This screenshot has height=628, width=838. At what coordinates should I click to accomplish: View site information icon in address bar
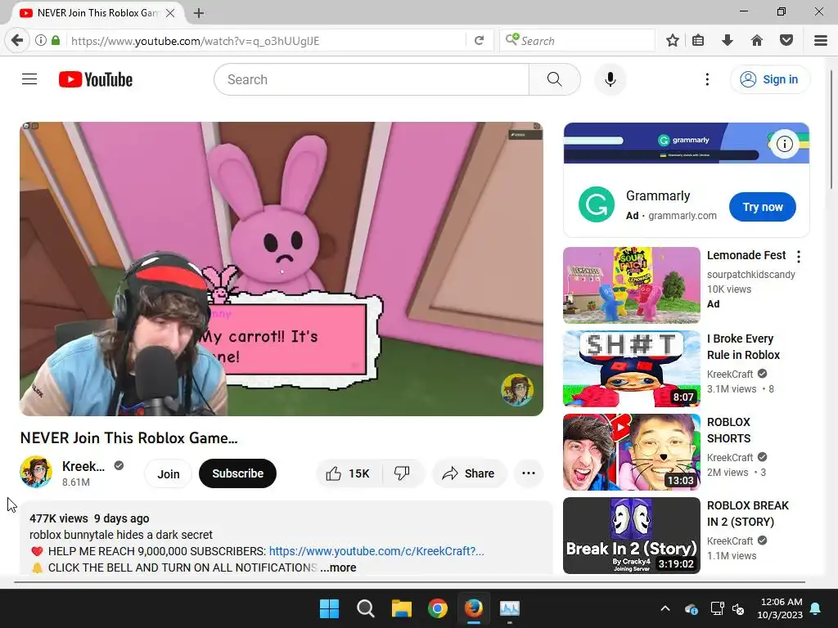(x=41, y=41)
